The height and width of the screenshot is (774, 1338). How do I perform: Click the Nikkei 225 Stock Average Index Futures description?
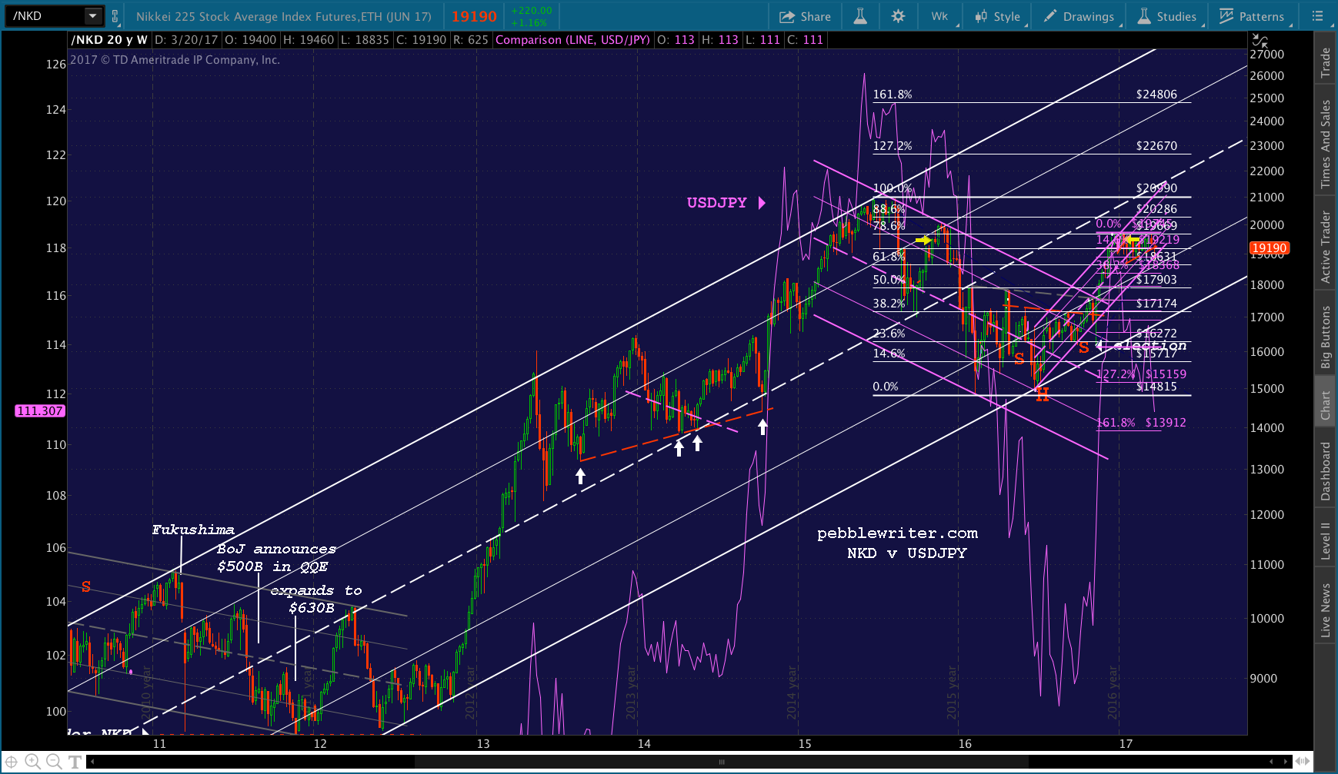pos(283,16)
